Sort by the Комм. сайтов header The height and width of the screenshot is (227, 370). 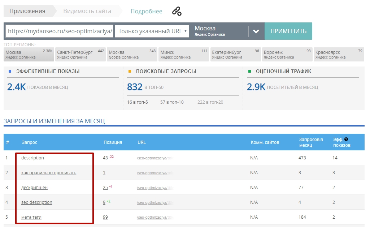pyautogui.click(x=265, y=142)
